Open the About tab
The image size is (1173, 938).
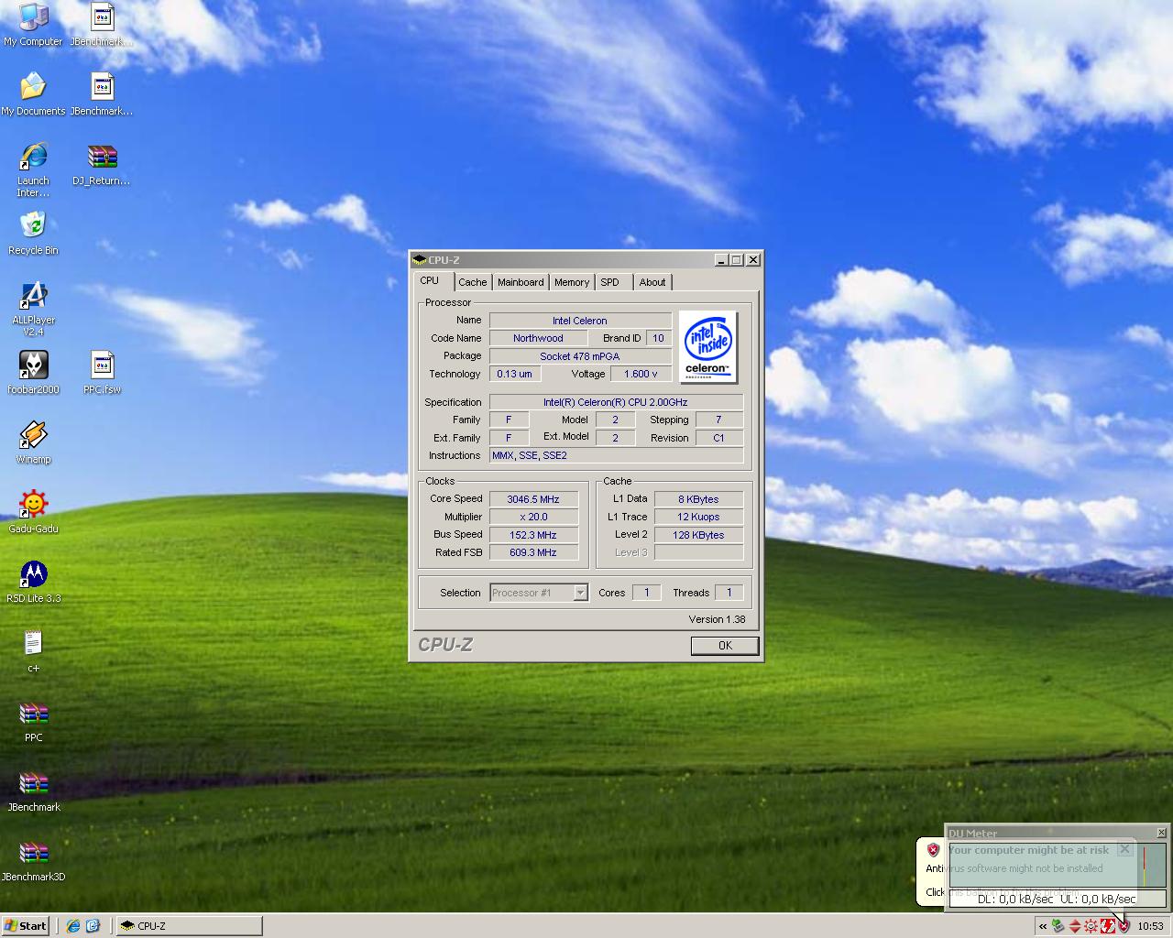click(652, 282)
